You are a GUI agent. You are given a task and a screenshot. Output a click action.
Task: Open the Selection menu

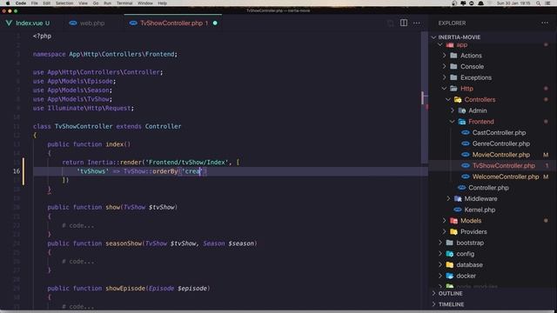64,3
